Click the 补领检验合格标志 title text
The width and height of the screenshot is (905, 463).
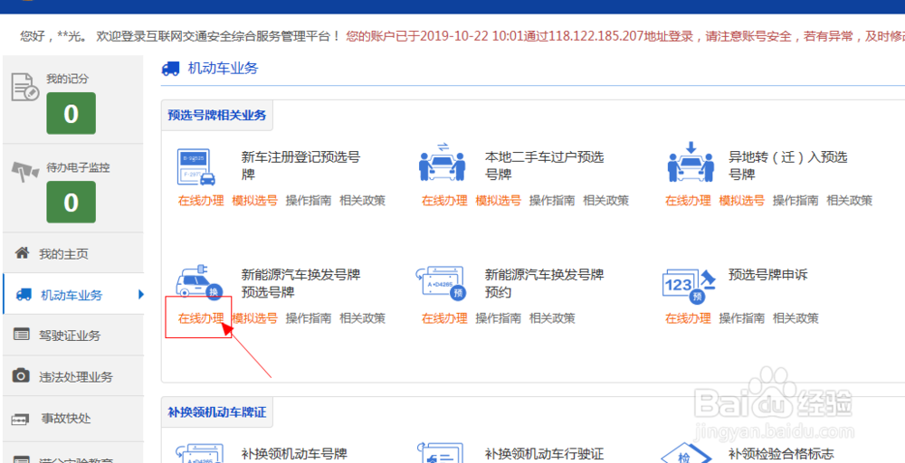782,454
